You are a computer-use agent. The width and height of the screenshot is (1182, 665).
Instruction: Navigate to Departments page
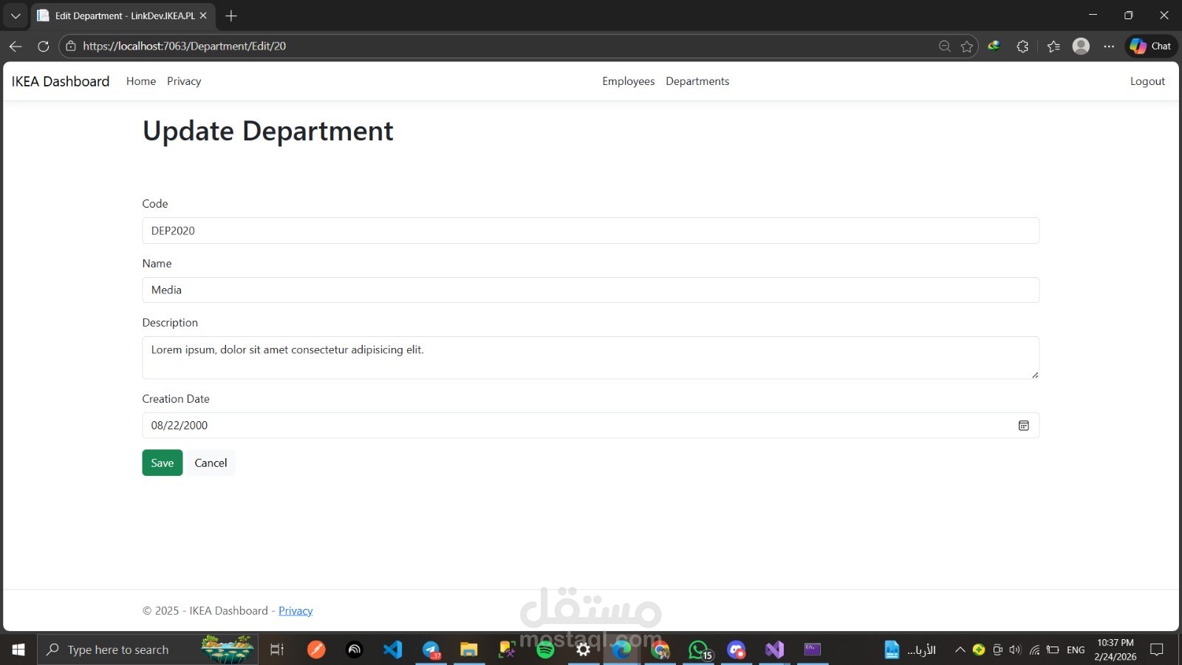(x=697, y=81)
